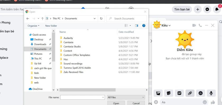This screenshot has width=222, height=105.
Task: Expand File name history dropdown
Action: [x=103, y=97]
